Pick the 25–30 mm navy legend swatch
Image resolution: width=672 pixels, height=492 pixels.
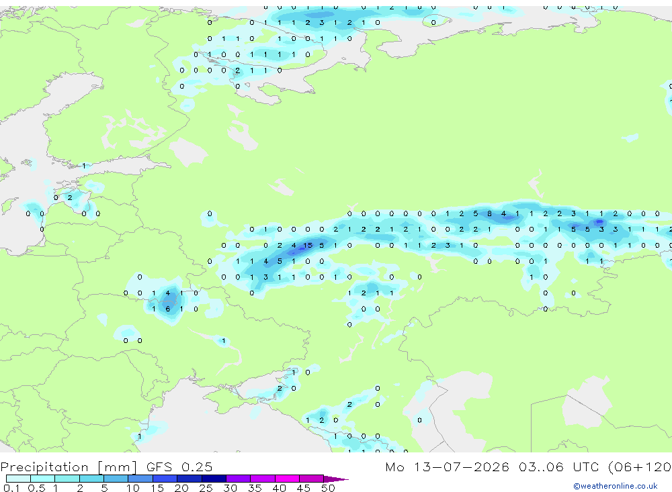point(214,479)
